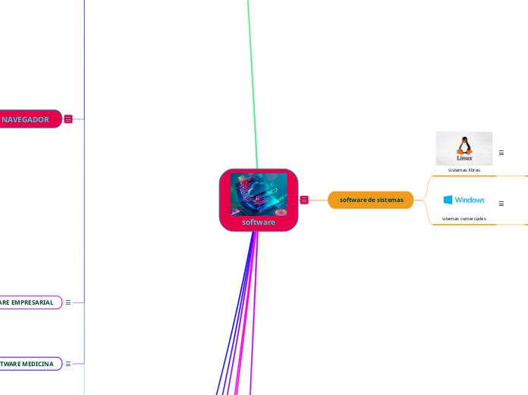This screenshot has height=395, width=528.
Task: Click the 'software' title text in central node
Action: 259,223
